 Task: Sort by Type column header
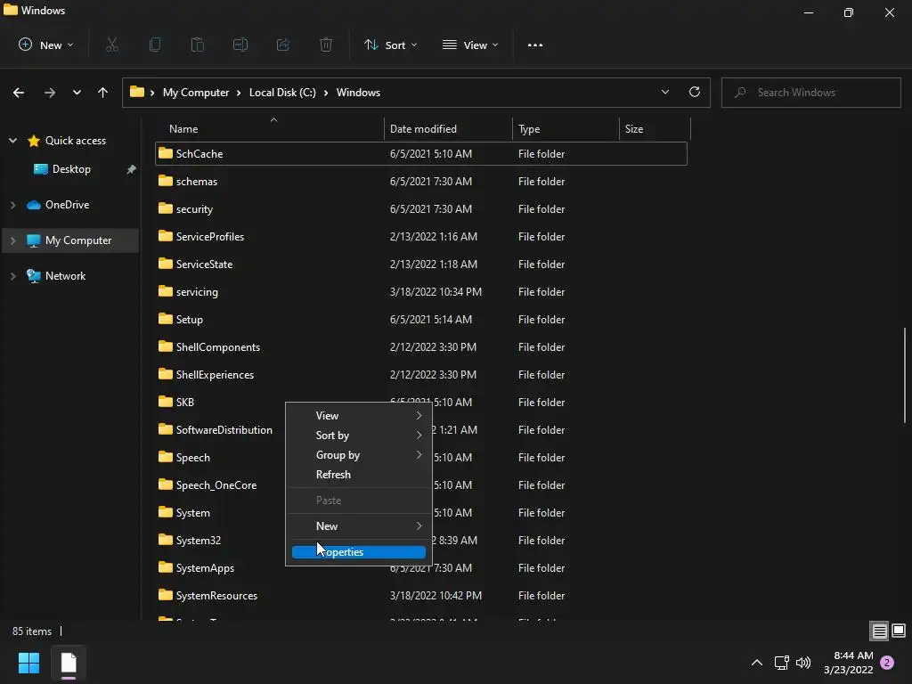tap(566, 128)
